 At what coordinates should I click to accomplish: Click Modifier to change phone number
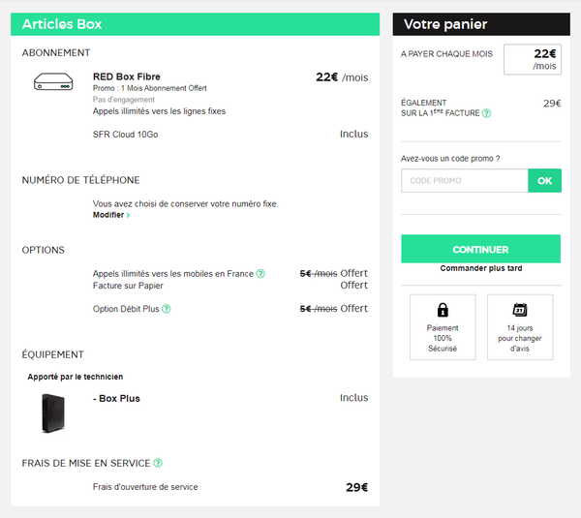[x=110, y=215]
